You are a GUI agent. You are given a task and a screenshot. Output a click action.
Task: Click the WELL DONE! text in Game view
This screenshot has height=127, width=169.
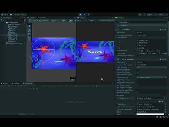pyautogui.click(x=95, y=52)
